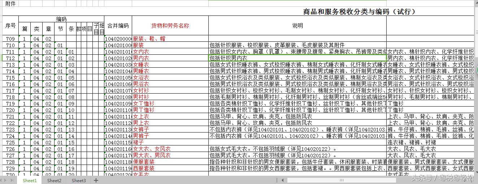Select the red 便服套装 name cell

tap(170, 162)
